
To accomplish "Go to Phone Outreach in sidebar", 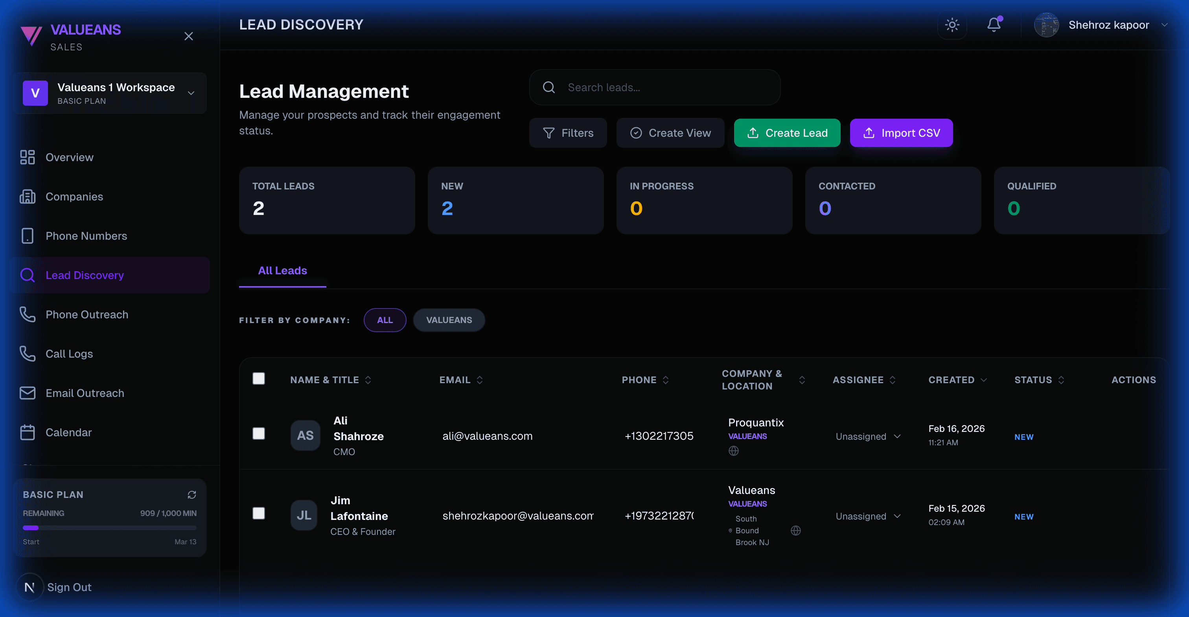I will tap(87, 315).
